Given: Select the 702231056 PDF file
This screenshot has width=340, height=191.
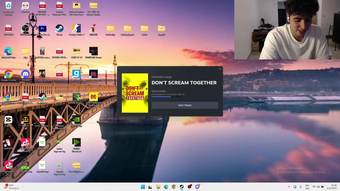Looking at the screenshot, I should tap(8, 30).
